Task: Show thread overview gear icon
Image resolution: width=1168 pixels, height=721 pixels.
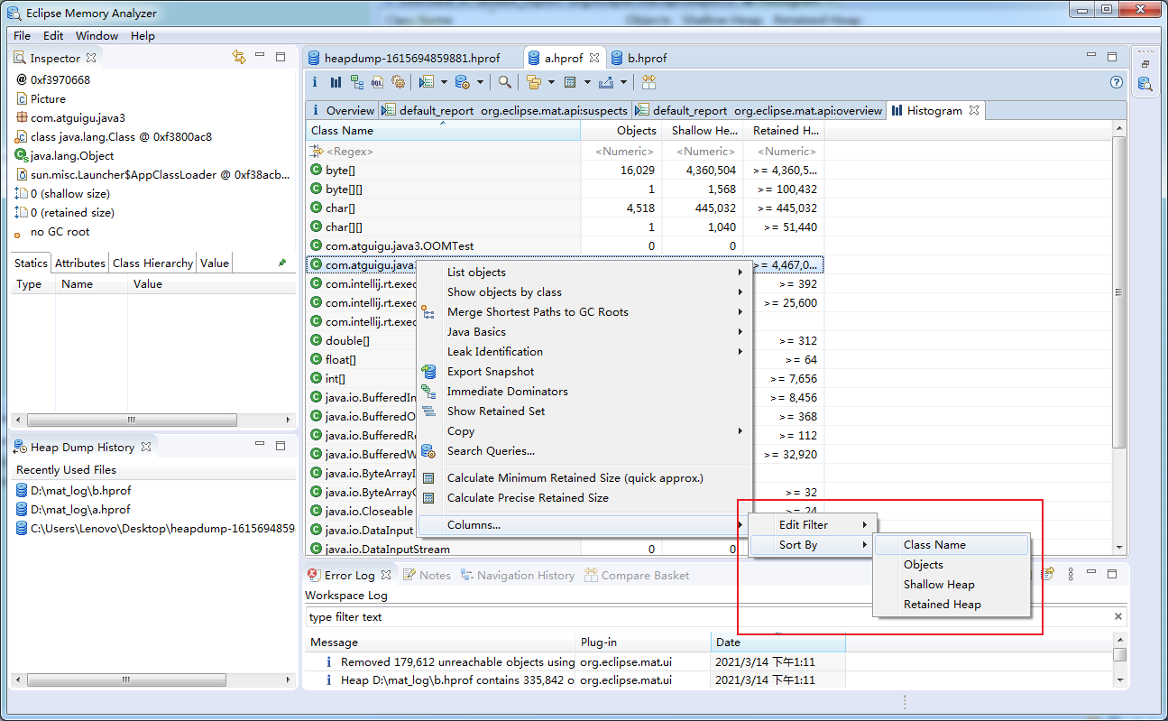Action: pos(398,82)
